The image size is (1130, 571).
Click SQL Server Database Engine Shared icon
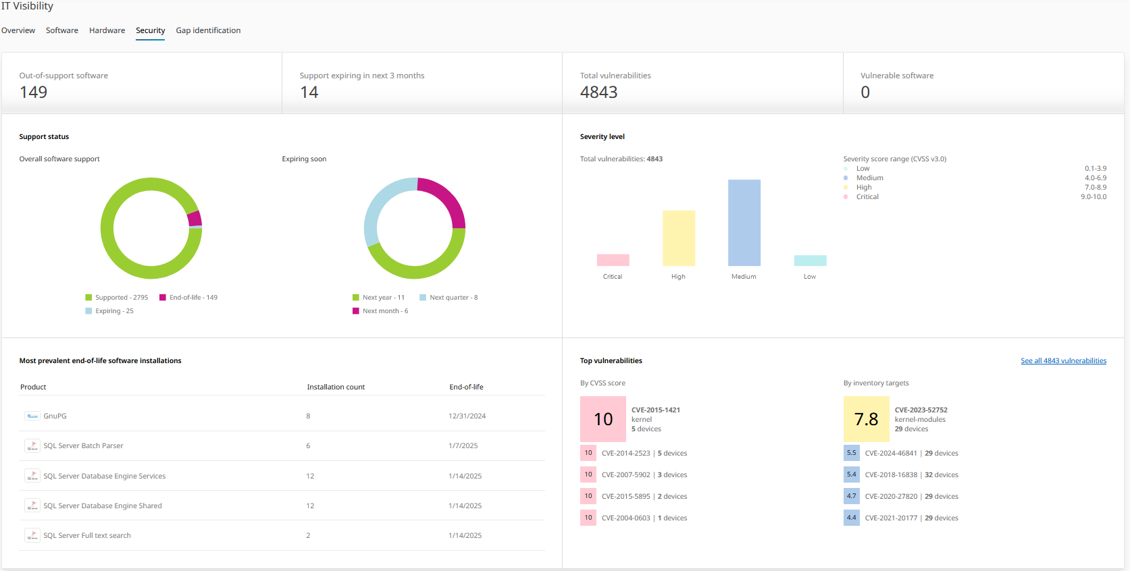(x=32, y=506)
